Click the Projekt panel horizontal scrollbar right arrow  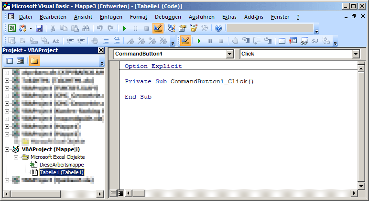click(100, 194)
